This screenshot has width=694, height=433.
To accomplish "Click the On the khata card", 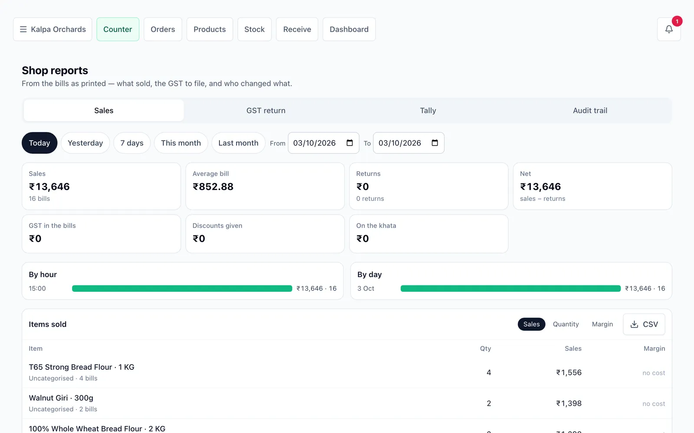I will coord(429,234).
